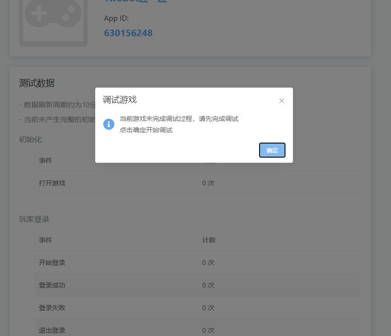This screenshot has height=336, width=391.
Task: Click the 事件 column header under 初始化
Action: (45, 160)
